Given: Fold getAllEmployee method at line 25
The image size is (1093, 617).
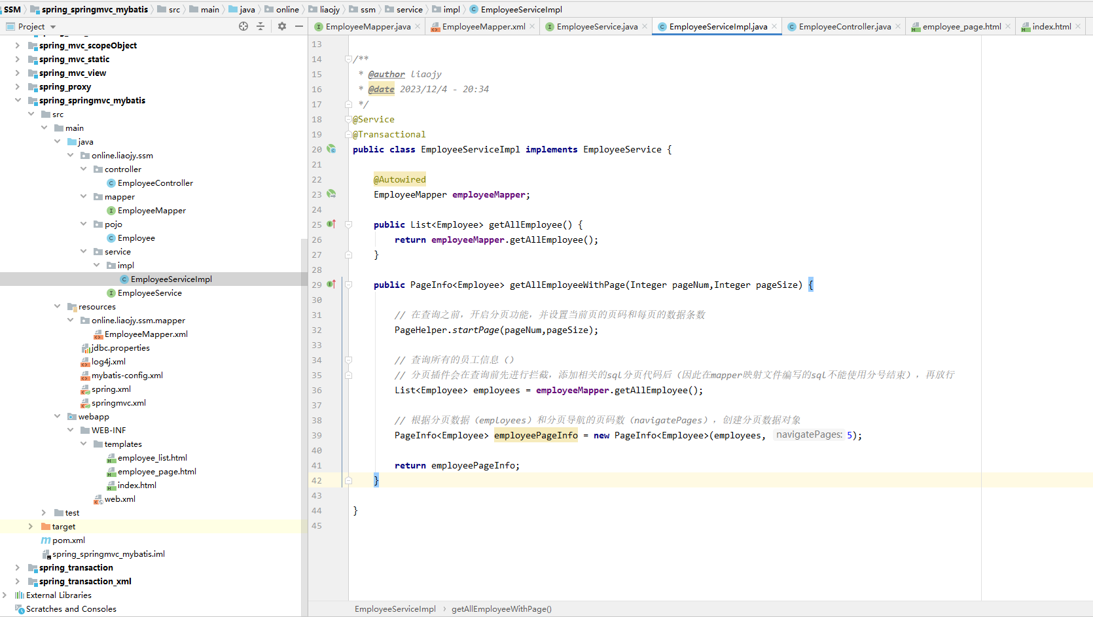Looking at the screenshot, I should 348,224.
